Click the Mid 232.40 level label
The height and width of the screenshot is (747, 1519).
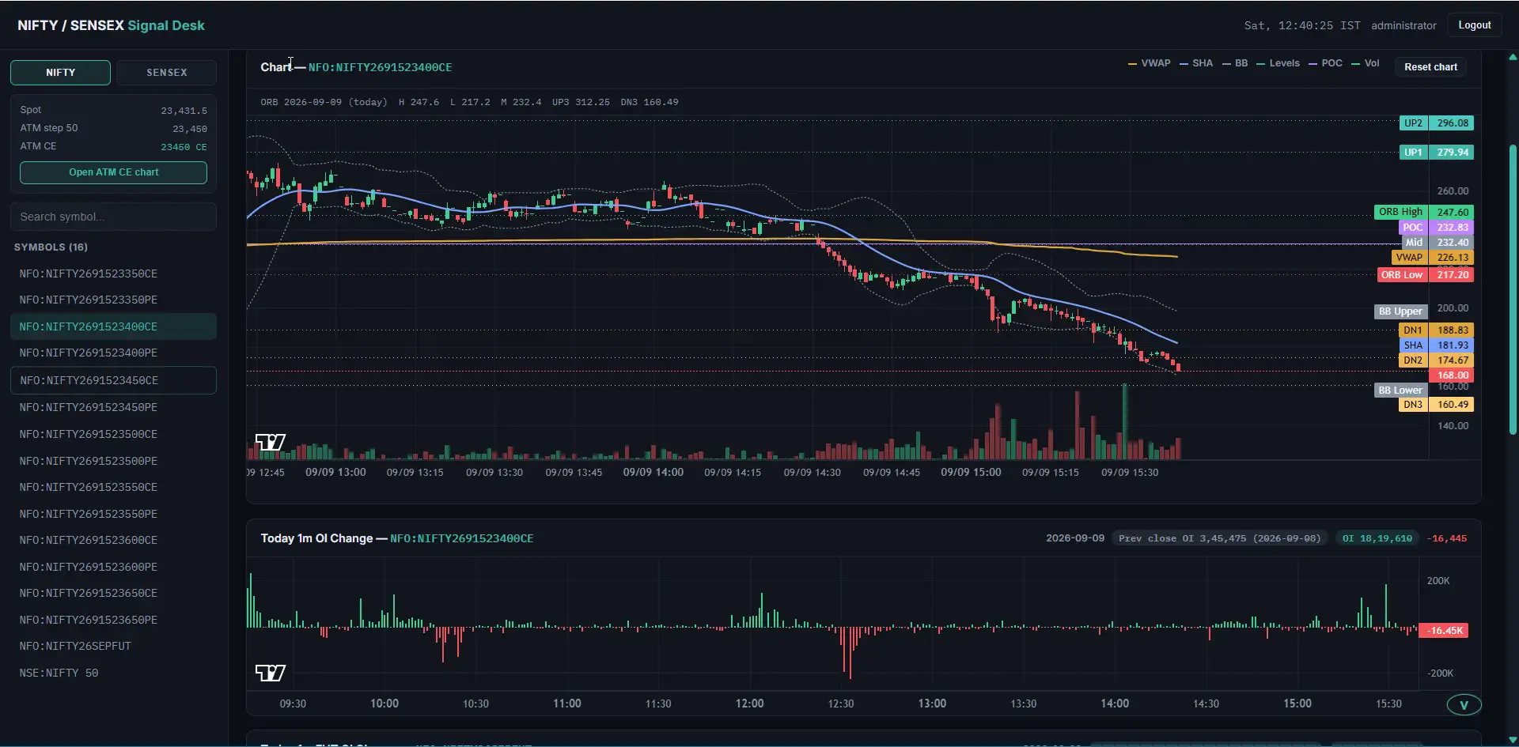1438,243
